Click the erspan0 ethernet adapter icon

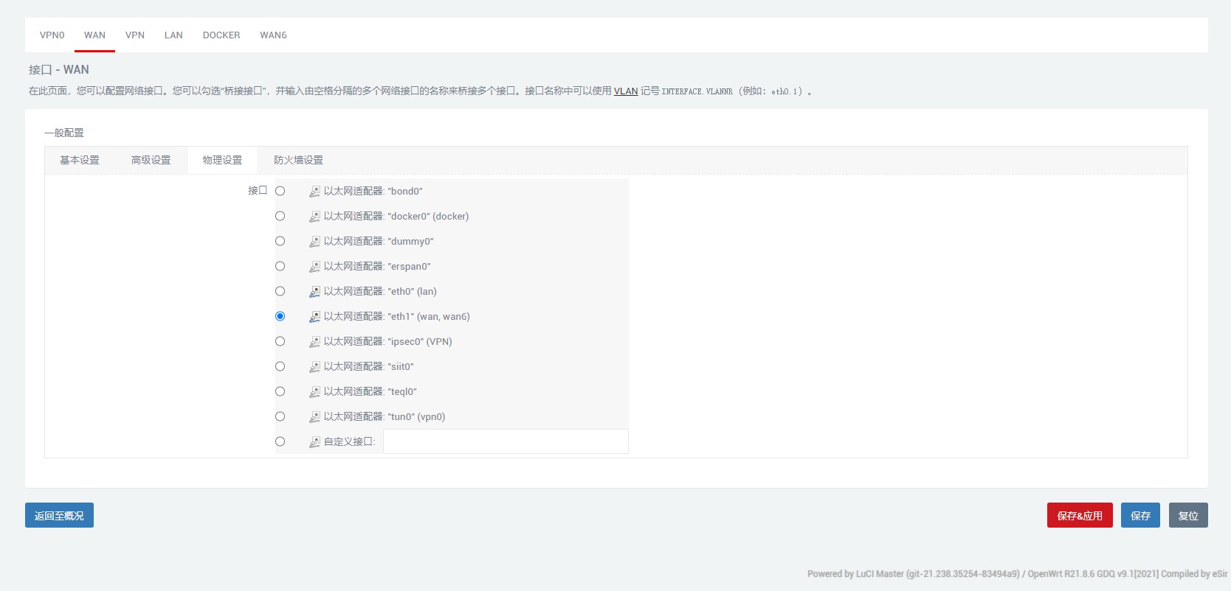tap(314, 267)
